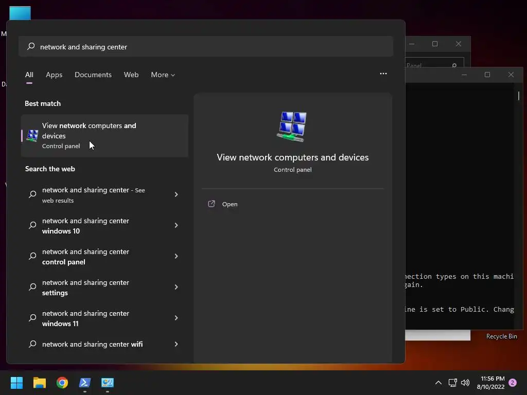Expand arrow for 'settings' suggestion
The image size is (527, 395).
coord(176,287)
